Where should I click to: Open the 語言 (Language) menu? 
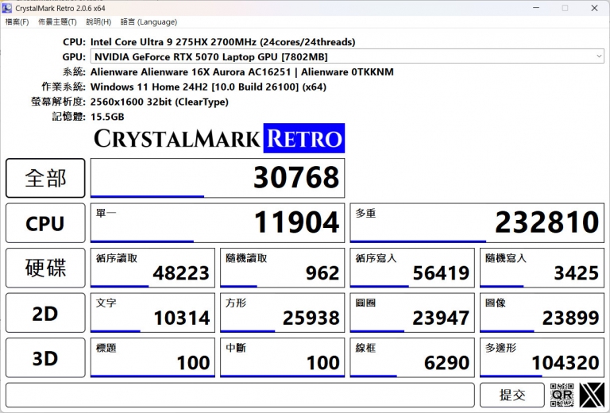(148, 22)
